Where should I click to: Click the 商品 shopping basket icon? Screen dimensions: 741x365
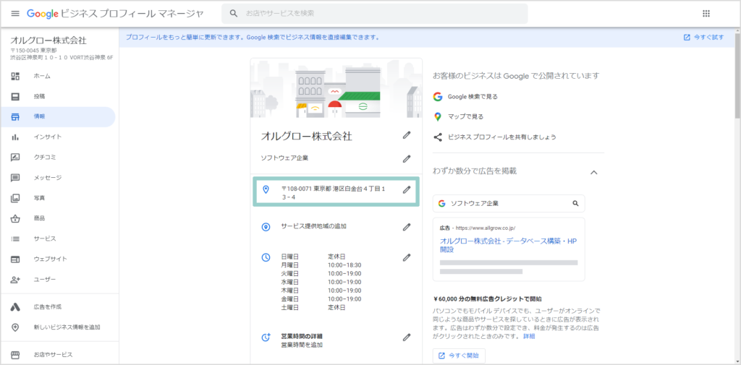pos(15,218)
